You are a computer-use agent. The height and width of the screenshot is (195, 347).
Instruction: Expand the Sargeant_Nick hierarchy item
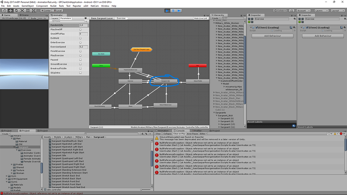pos(216,115)
